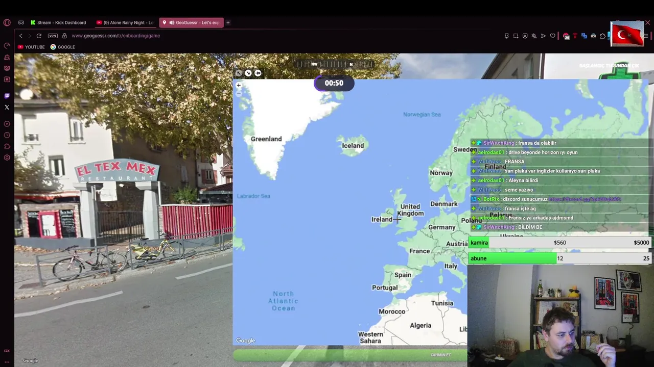Select the GeoGuessr browser tab

(x=192, y=22)
